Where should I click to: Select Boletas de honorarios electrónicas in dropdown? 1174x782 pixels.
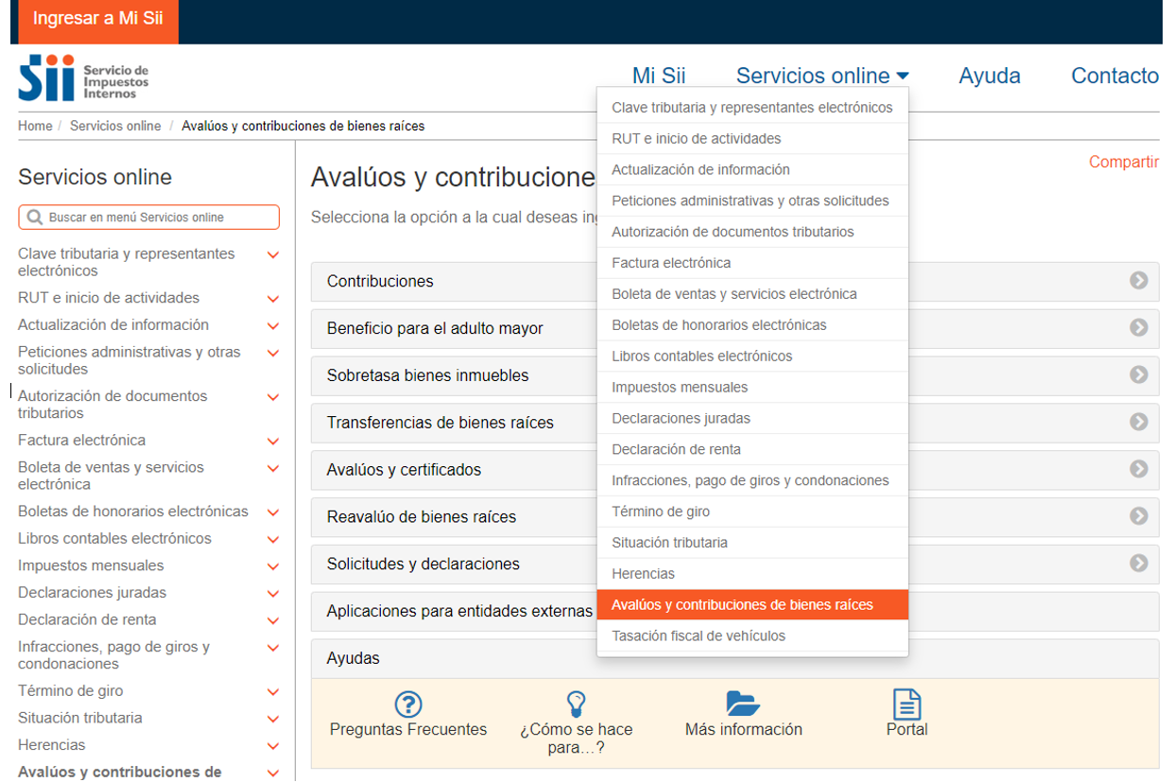coord(752,325)
